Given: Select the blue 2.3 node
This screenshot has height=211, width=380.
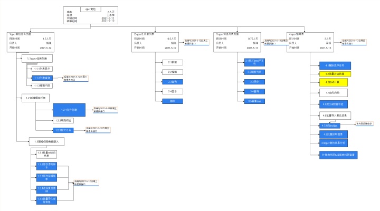Looking at the screenshot, I should [x=173, y=82].
